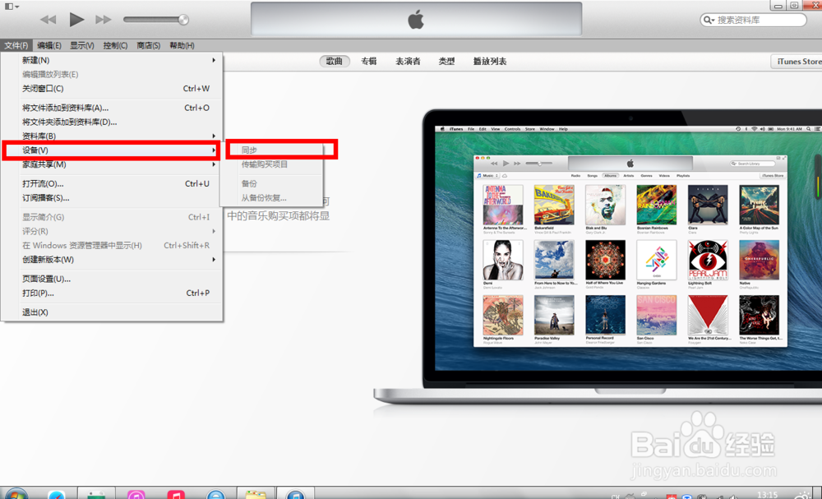This screenshot has width=822, height=499.
Task: Click the taskbar clock showing 13:15
Action: tap(768, 494)
